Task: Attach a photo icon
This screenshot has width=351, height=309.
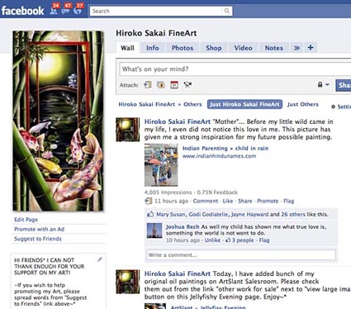Action: pos(161,84)
